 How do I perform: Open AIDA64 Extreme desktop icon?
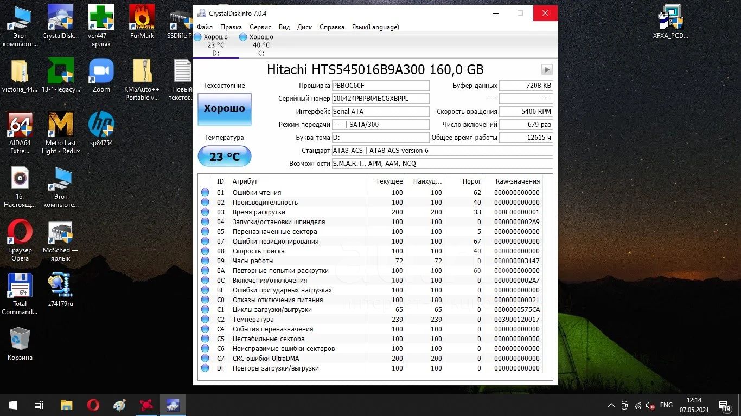pyautogui.click(x=20, y=132)
